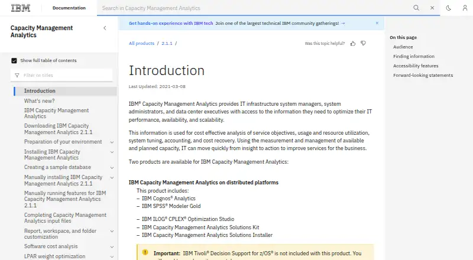Open Downloading IBM Capacity Management Analytics 2.1.1

pyautogui.click(x=58, y=129)
